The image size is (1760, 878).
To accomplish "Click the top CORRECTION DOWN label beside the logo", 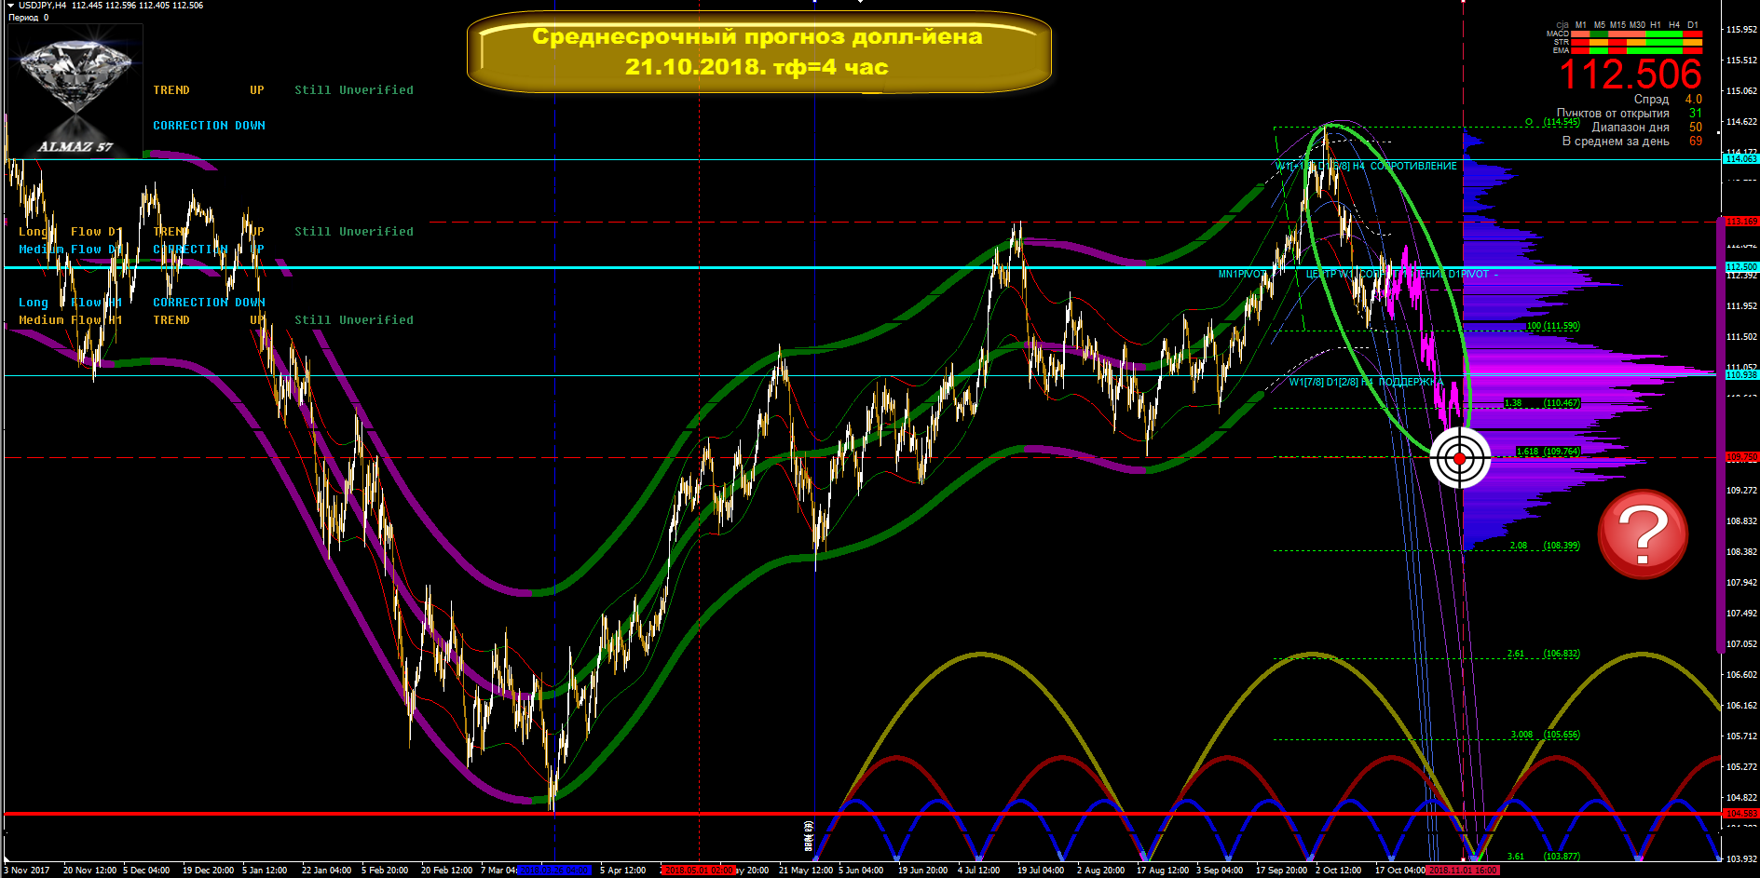I will [209, 126].
